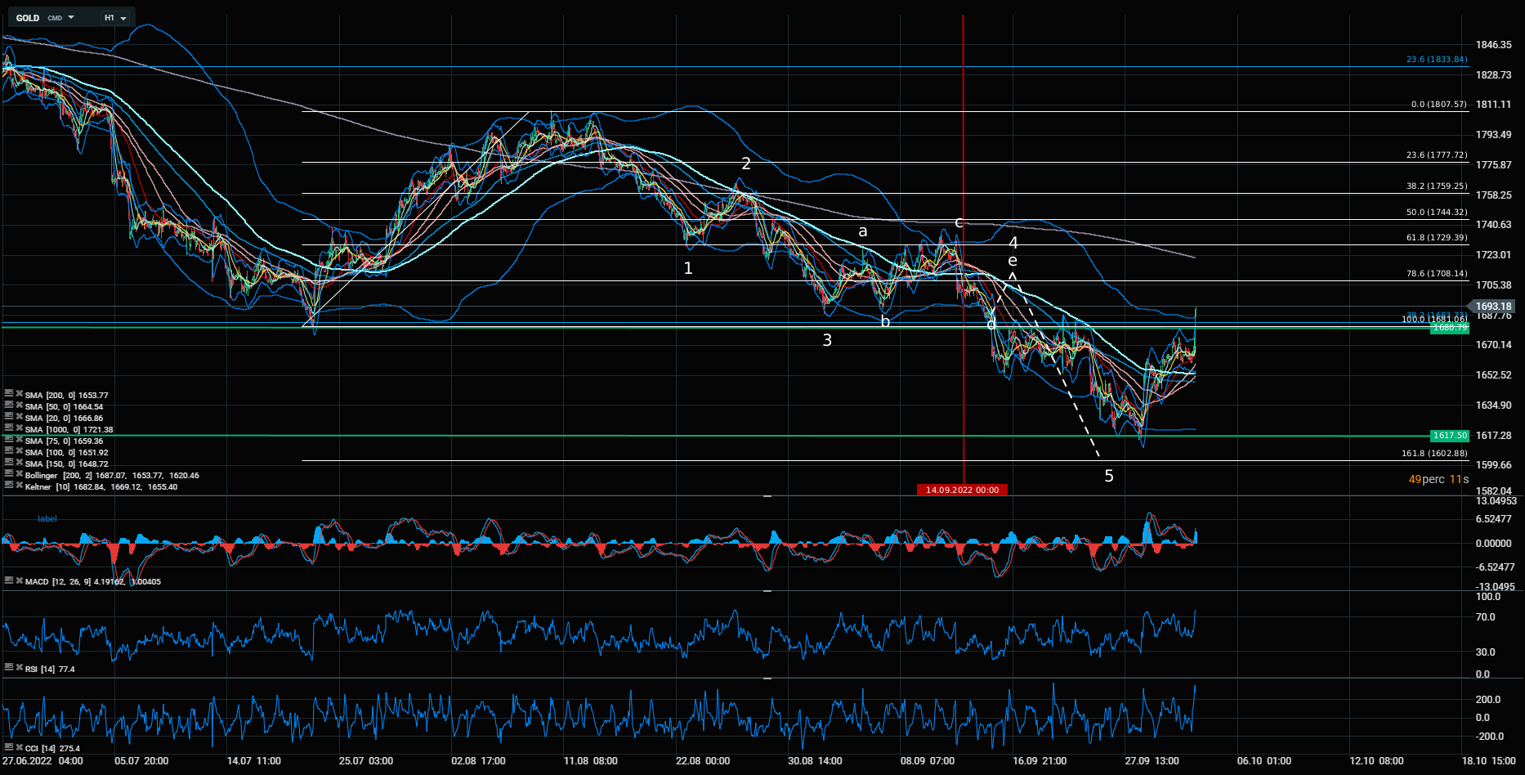Select the 78.6 (1708.14) Fibonacci level label
The image size is (1525, 775).
pos(1437,274)
